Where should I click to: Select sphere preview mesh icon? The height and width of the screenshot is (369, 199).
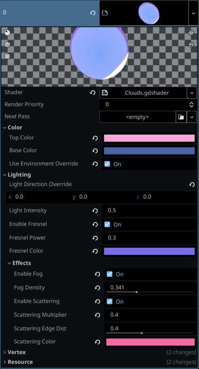coord(8,33)
